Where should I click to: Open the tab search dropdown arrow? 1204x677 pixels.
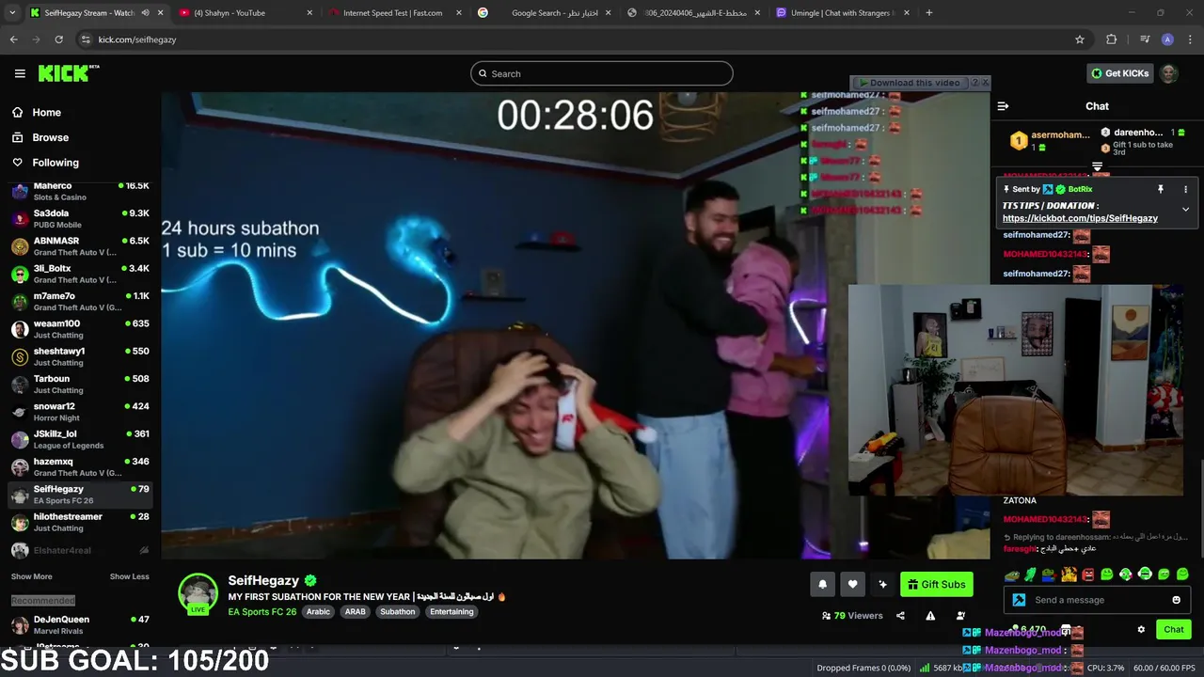[x=10, y=13]
